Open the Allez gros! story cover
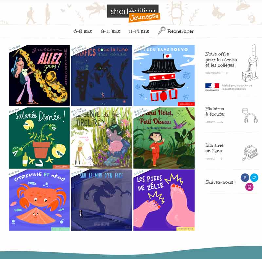The image size is (262, 259). coord(39,75)
